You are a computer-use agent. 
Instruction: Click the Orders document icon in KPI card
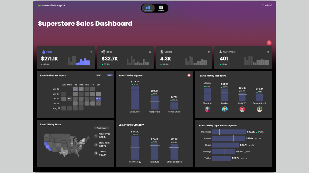(162, 52)
